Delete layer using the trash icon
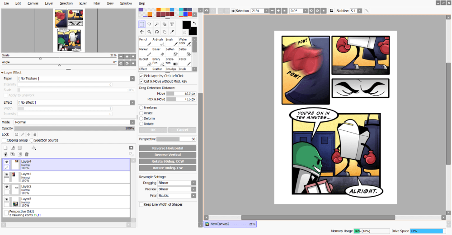This screenshot has width=452, height=235. [x=27, y=154]
